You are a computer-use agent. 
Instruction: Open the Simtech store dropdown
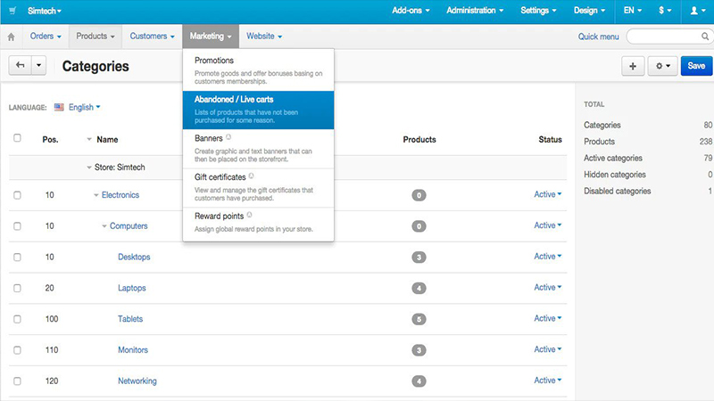coord(44,11)
